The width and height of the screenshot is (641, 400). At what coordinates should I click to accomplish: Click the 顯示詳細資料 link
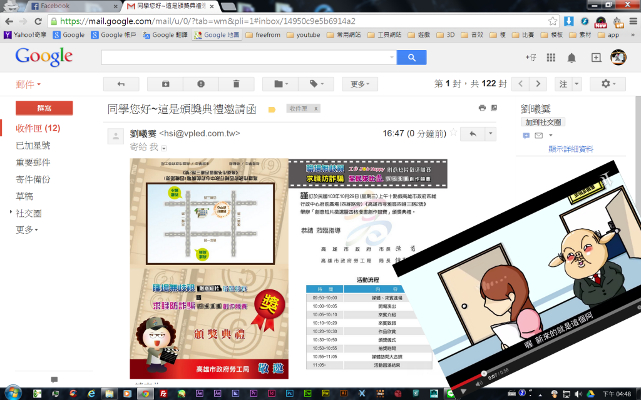point(571,149)
